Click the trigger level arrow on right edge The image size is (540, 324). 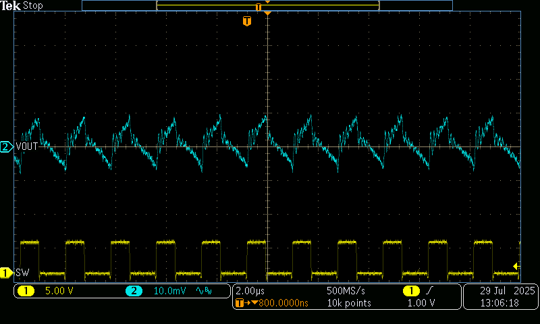(x=516, y=267)
